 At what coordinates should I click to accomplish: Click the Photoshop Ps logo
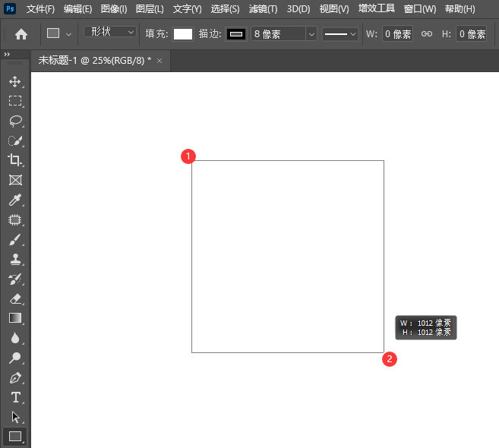(x=10, y=8)
